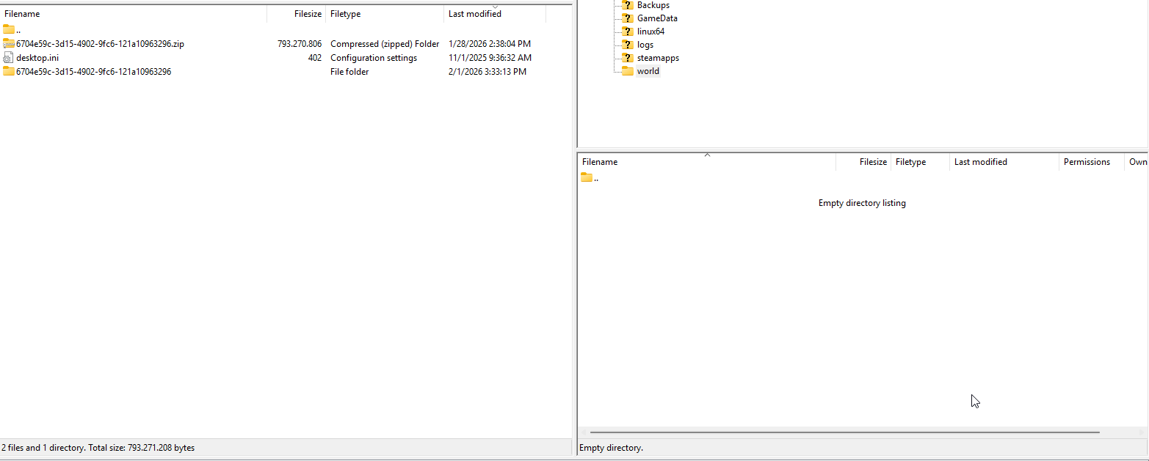Click the desktop.ini configuration file icon

pyautogui.click(x=9, y=58)
